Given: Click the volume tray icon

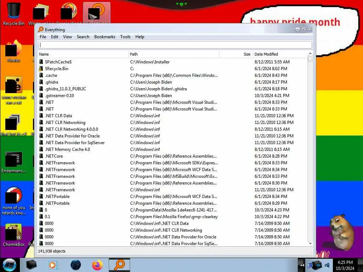Looking at the screenshot, I should pos(327,265).
